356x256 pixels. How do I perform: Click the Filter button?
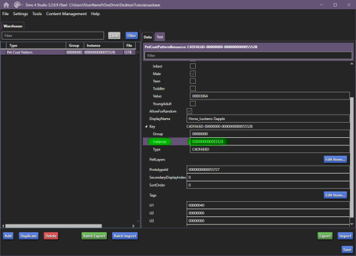click(132, 36)
